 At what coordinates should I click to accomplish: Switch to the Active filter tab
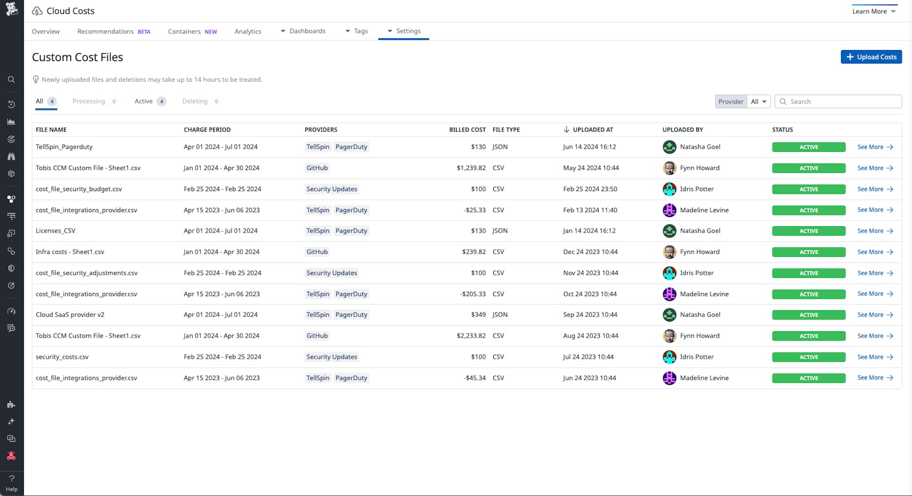pos(143,101)
